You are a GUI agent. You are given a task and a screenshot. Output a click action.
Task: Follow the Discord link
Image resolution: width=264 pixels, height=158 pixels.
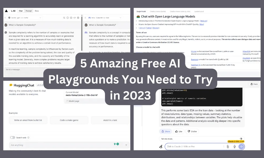156,28
